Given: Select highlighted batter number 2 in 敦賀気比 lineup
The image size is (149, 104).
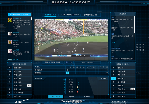Looking at the screenshot, I should [x=123, y=78].
